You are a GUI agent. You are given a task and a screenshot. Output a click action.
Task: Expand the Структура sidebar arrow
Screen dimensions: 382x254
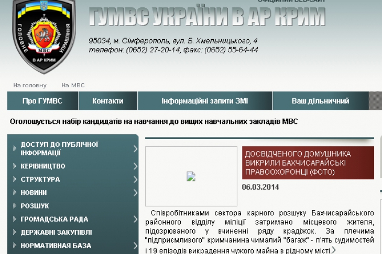tap(135, 179)
